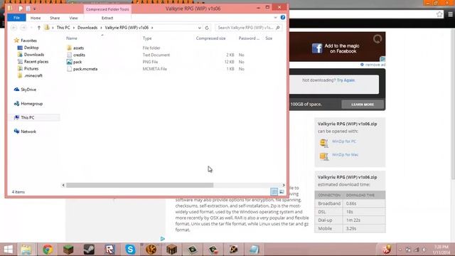This screenshot has height=256, width=455.
Task: Click WinZip for PC icon
Action: [324, 142]
